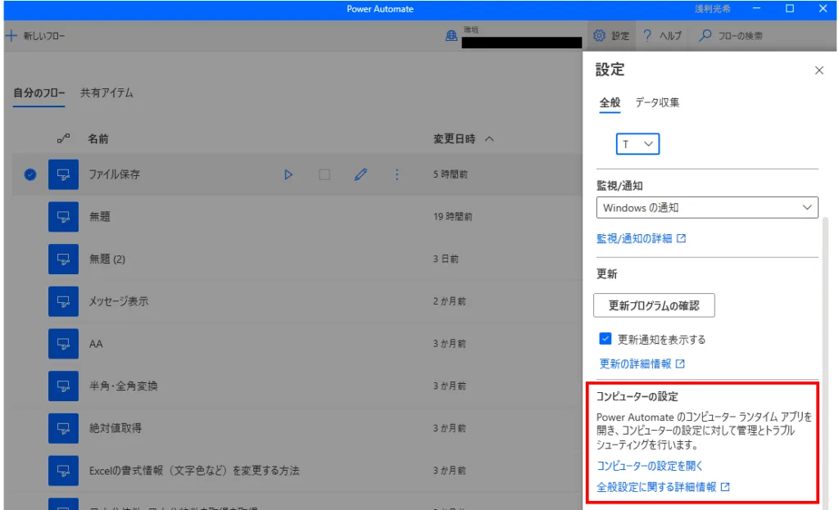Click the flow icon beside メッセージ表示
Image resolution: width=839 pixels, height=510 pixels.
click(63, 301)
